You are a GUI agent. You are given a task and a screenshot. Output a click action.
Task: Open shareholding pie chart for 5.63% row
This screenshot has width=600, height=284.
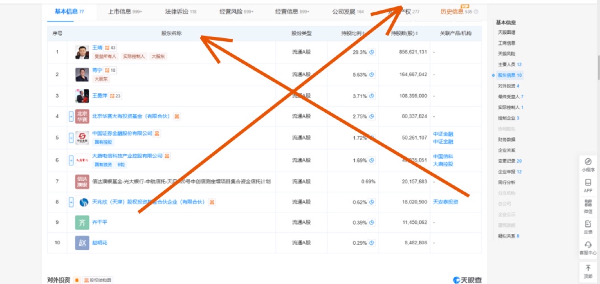click(372, 75)
